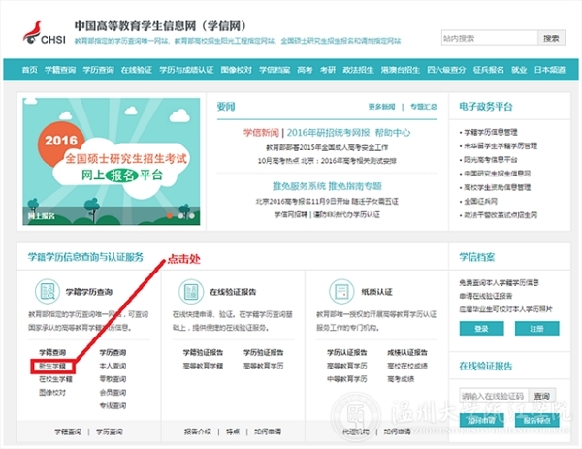Click the 学籍学历查询 section icon
The height and width of the screenshot is (449, 582).
[x=48, y=291]
